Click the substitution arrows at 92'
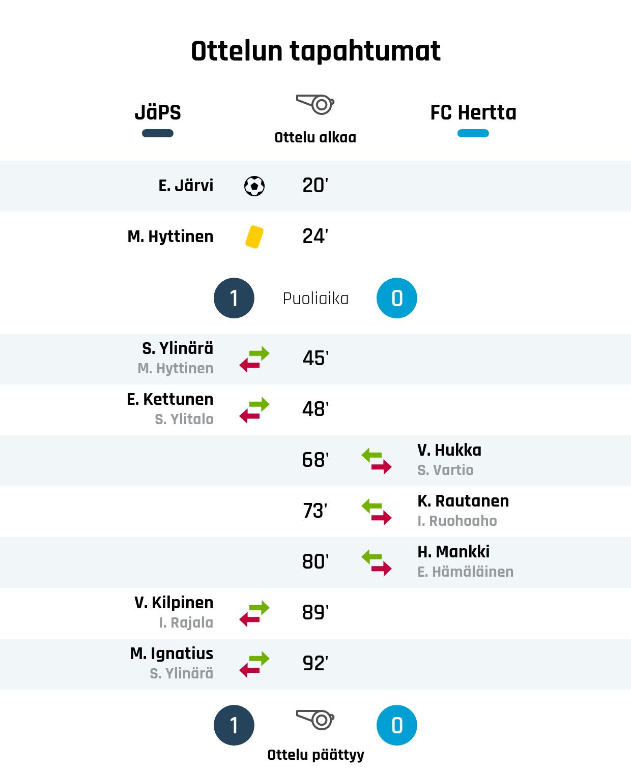Viewport: 631px width, 772px height. pyautogui.click(x=254, y=664)
